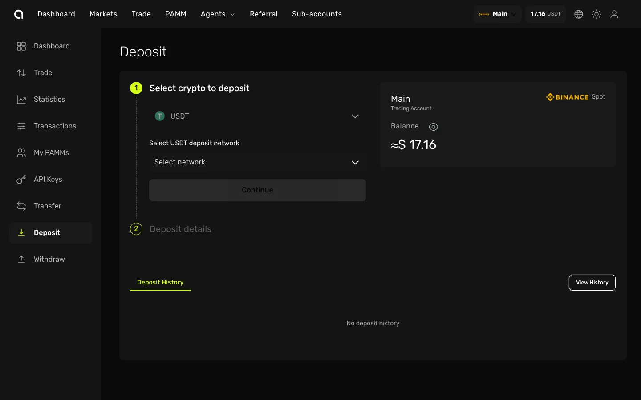
Task: Click the 17.16 USDT balance indicator
Action: click(545, 14)
